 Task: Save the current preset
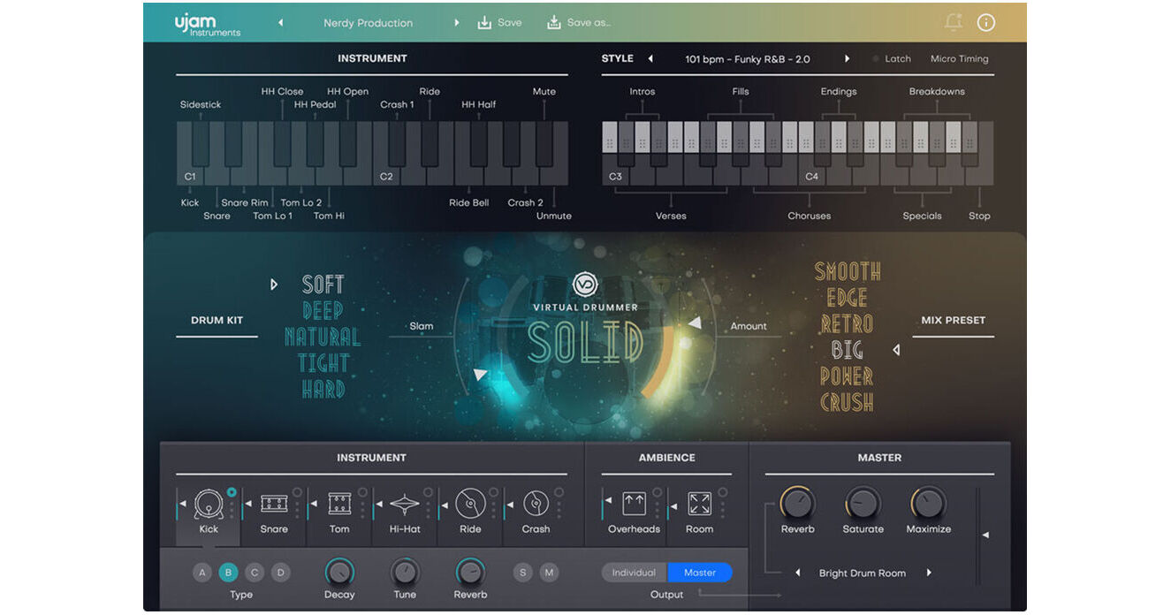click(x=499, y=22)
